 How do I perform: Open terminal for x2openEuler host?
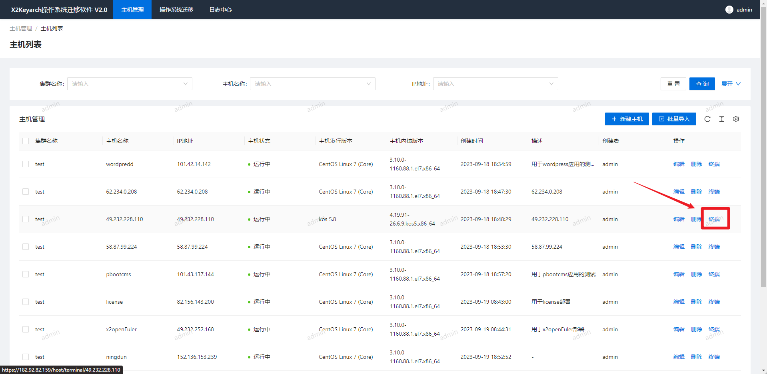point(714,329)
